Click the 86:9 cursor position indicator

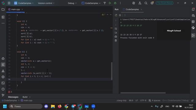[x=131, y=101]
